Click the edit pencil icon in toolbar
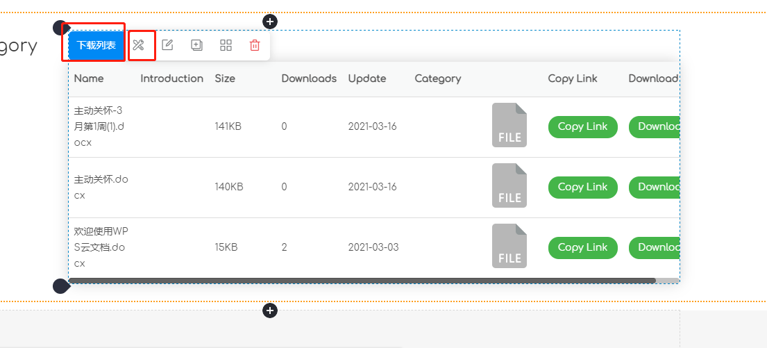This screenshot has height=348, width=767. click(167, 46)
